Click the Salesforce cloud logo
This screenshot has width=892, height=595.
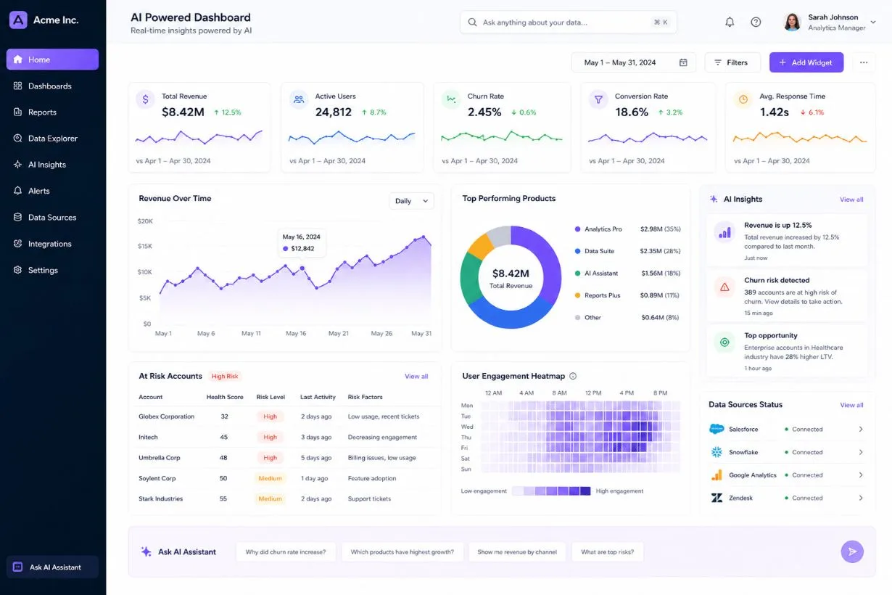717,429
